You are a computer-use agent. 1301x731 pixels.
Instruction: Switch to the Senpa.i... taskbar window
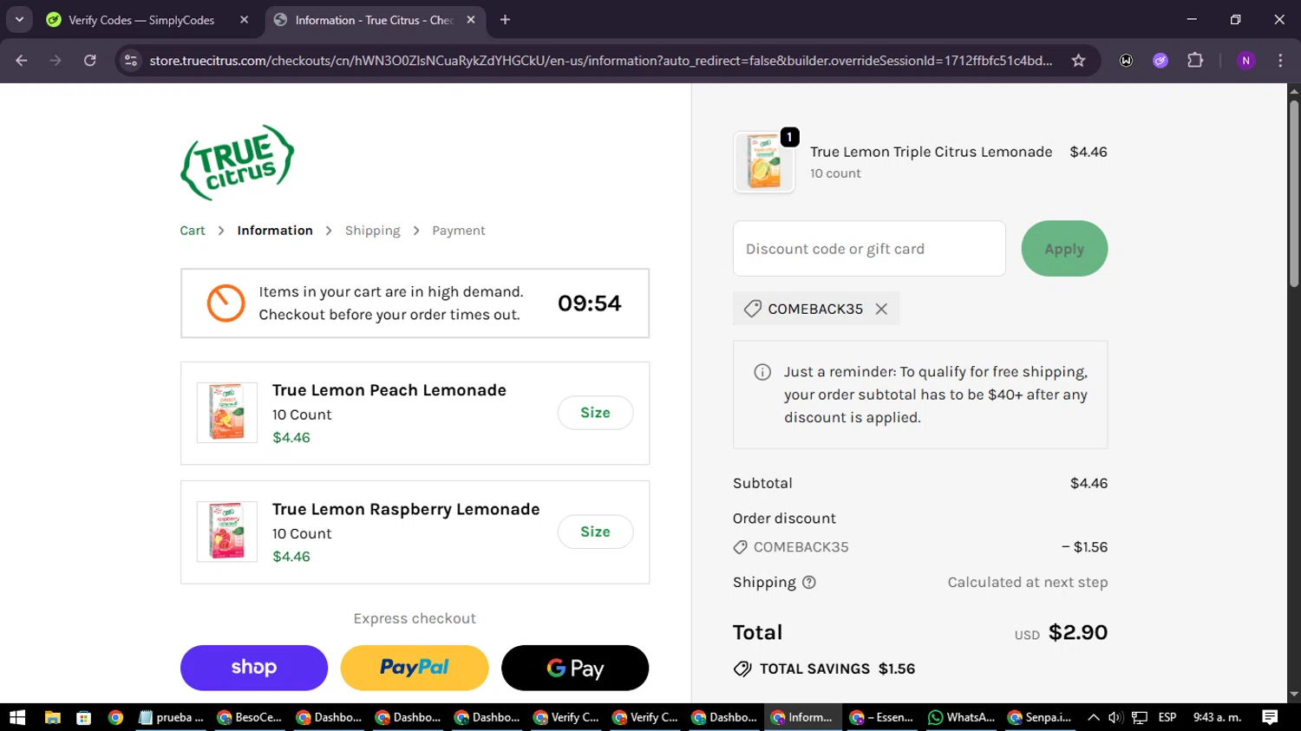point(1040,717)
